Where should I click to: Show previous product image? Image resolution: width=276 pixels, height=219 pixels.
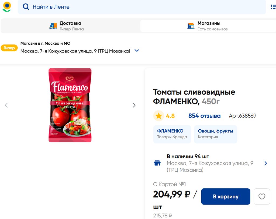click(x=6, y=105)
